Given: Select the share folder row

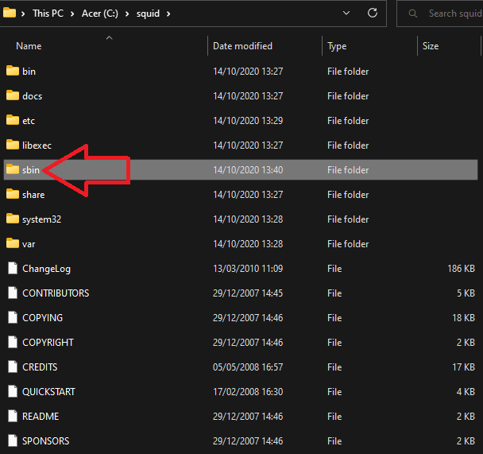Looking at the screenshot, I should tap(33, 195).
